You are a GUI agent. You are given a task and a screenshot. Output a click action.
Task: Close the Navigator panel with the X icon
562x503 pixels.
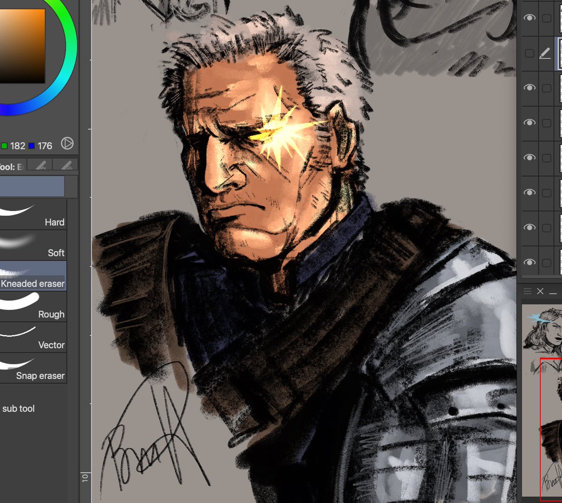pyautogui.click(x=540, y=291)
